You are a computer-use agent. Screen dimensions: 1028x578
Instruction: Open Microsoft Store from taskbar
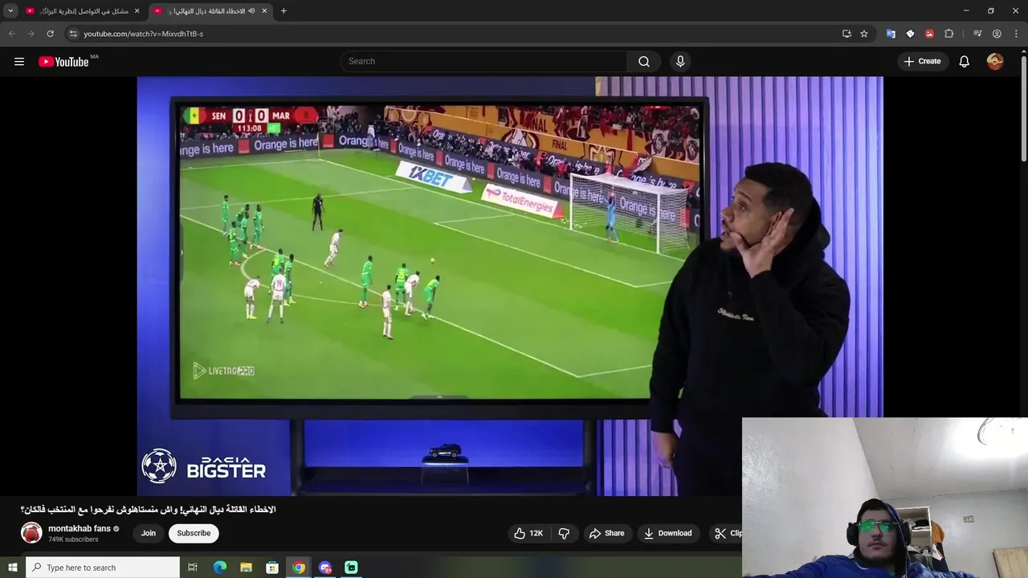coord(272,568)
